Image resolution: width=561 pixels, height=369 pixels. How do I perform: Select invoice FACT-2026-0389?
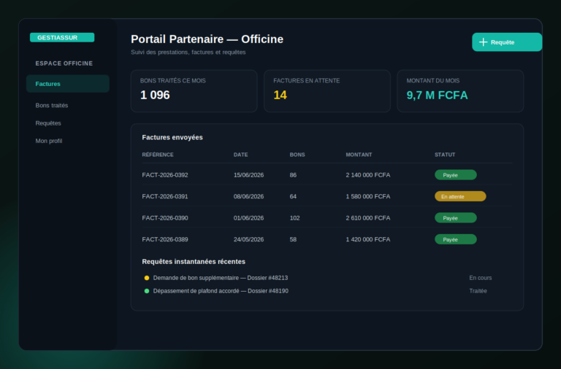[165, 239]
